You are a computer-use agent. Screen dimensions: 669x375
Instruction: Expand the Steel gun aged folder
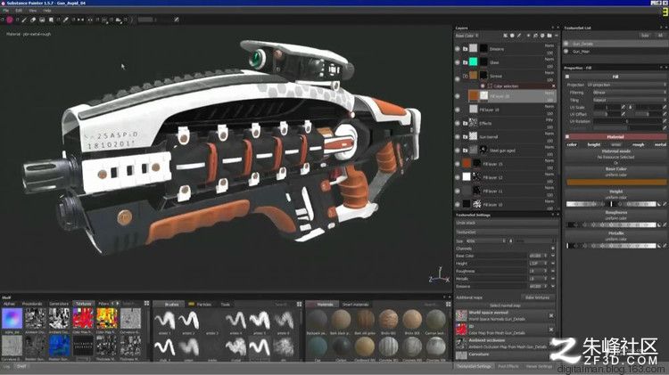click(x=465, y=151)
